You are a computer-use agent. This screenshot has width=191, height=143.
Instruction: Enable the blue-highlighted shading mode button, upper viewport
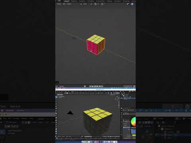(132, 4)
